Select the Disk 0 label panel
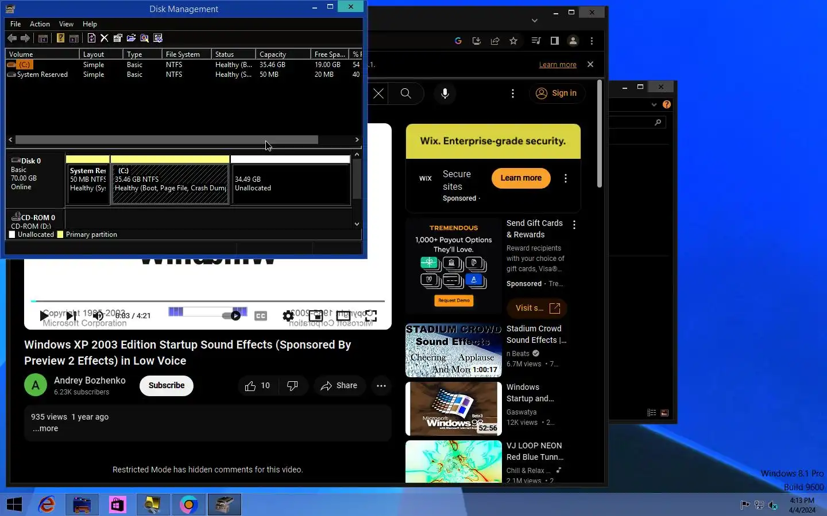 point(35,181)
